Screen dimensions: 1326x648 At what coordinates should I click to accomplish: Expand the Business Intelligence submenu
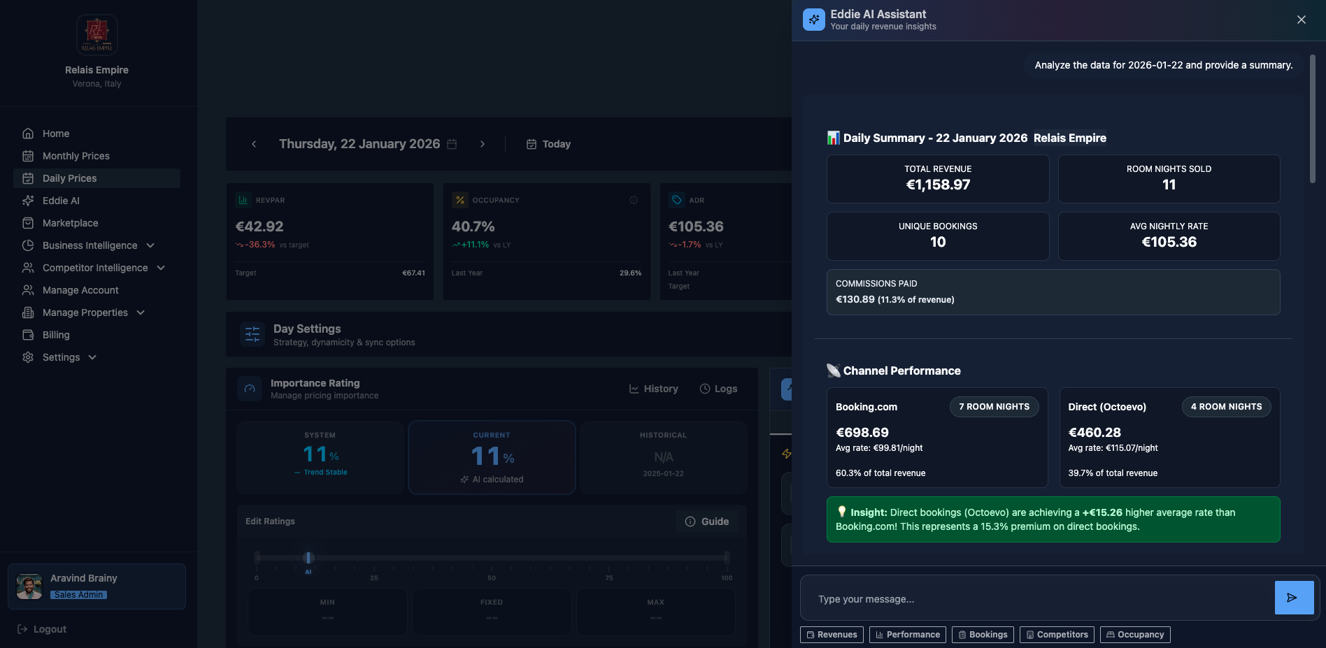150,245
